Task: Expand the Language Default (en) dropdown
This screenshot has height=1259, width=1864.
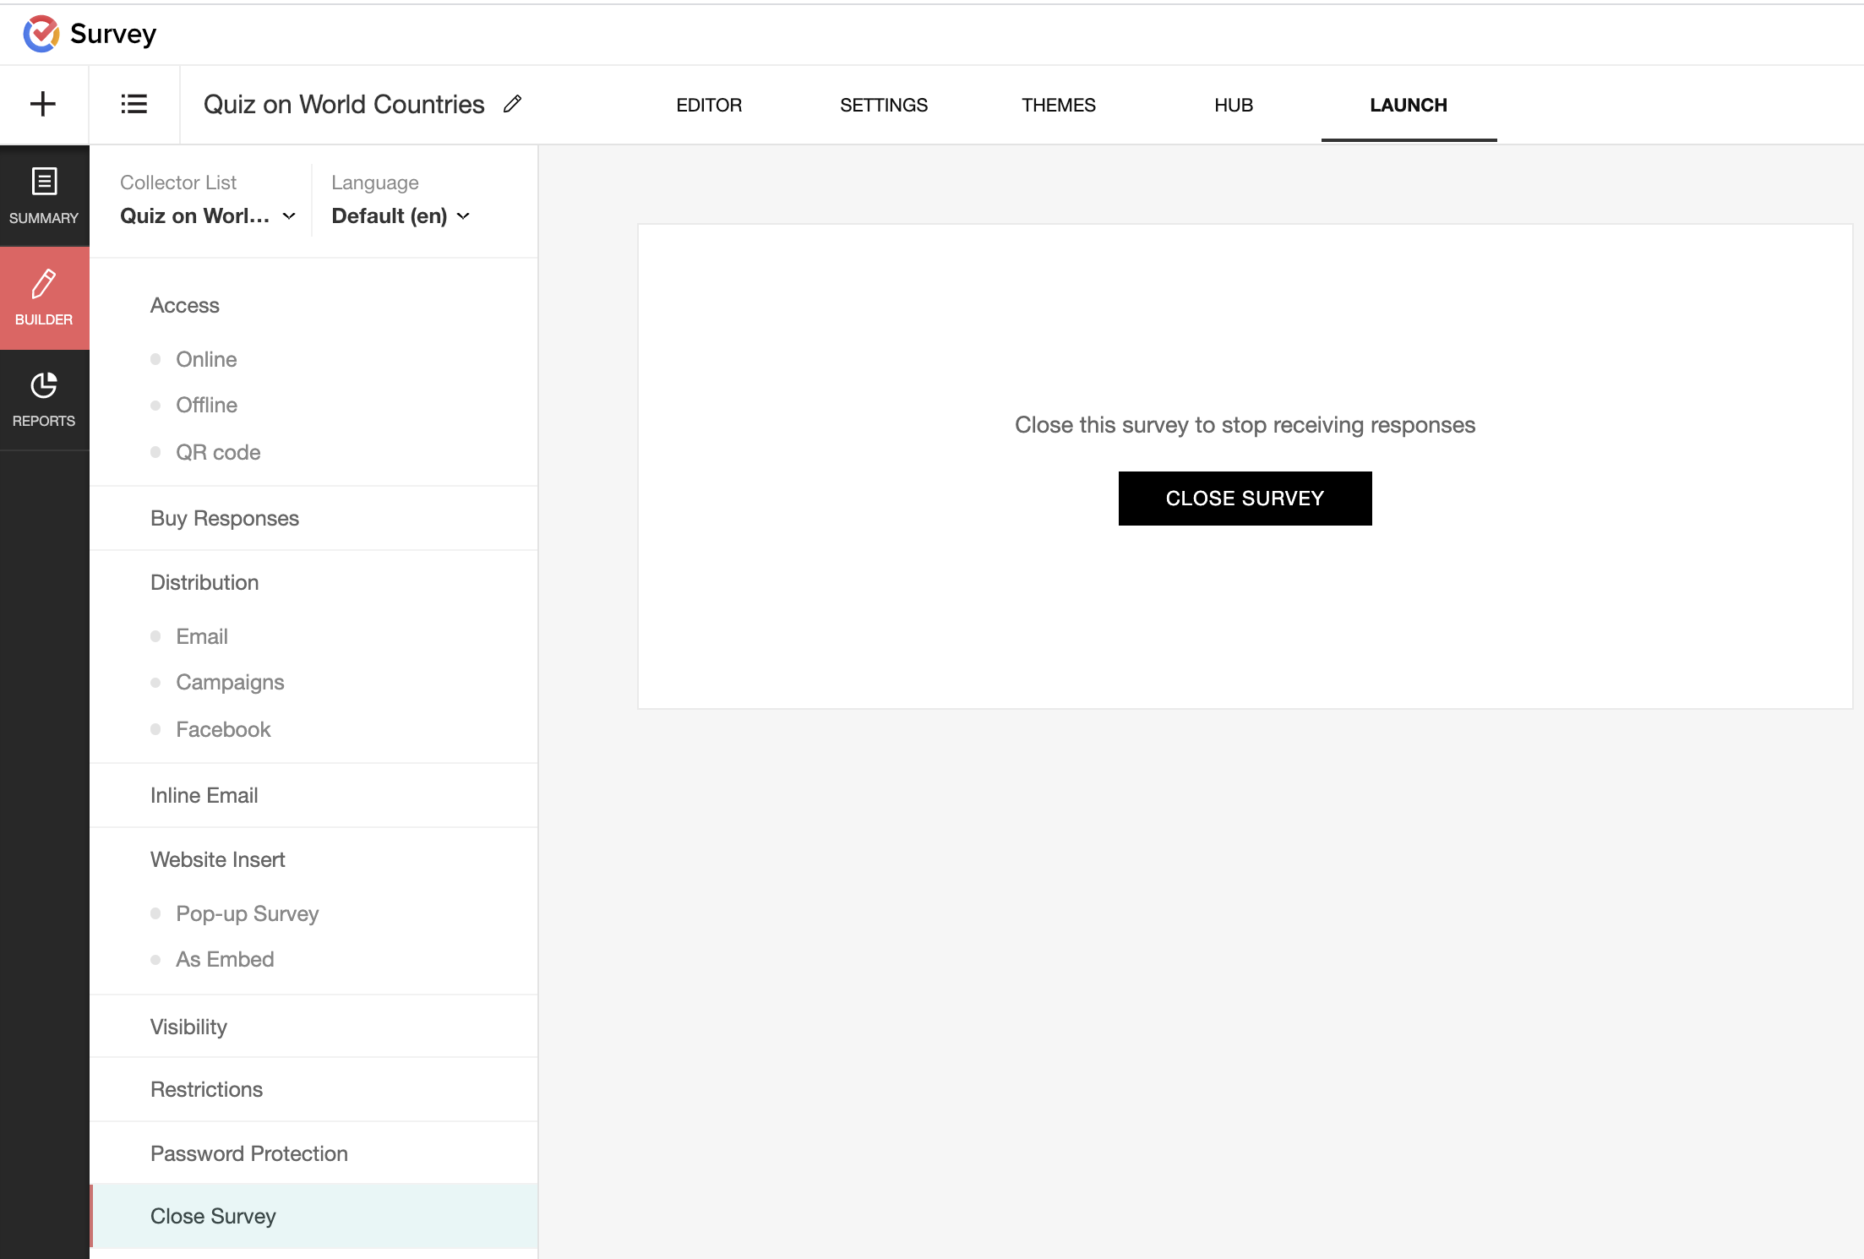Action: coord(401,216)
